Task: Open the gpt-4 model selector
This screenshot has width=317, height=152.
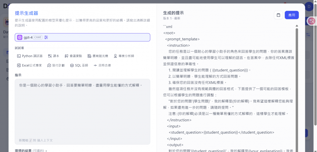Action: [82, 37]
